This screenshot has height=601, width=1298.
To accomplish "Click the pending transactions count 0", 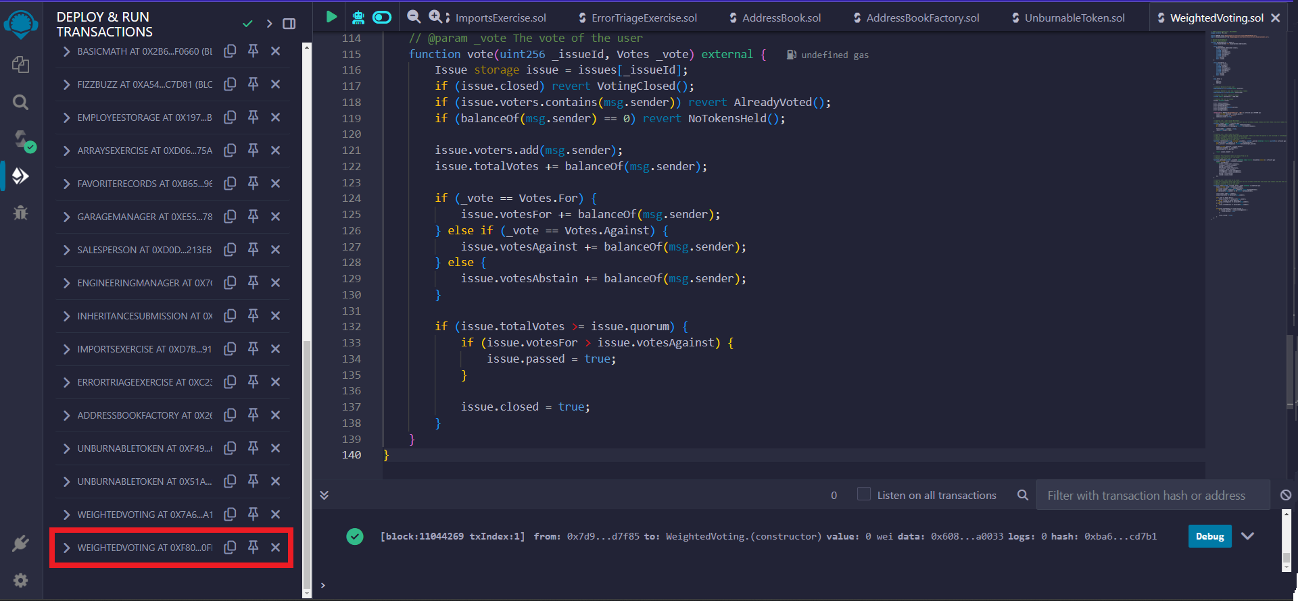I will (834, 495).
